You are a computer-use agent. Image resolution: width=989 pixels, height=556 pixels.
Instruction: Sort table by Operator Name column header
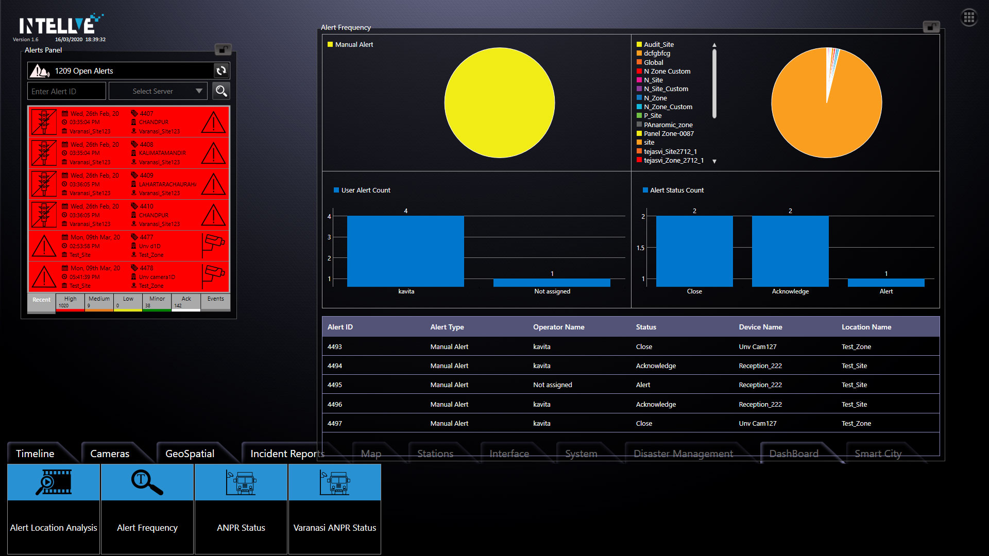[x=558, y=327]
